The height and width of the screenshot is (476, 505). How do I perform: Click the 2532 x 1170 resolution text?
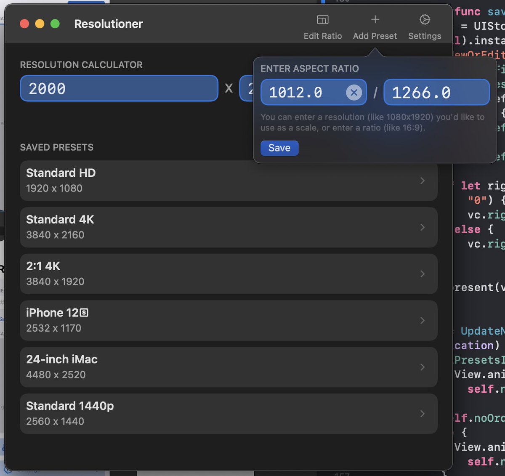53,328
